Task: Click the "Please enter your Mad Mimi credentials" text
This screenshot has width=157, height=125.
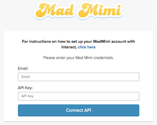Action: click(78, 58)
